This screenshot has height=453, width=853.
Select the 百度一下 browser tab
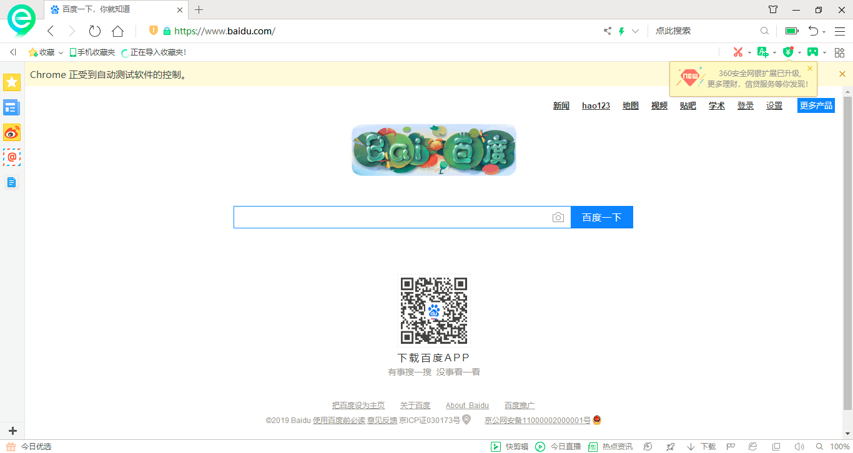(x=116, y=9)
